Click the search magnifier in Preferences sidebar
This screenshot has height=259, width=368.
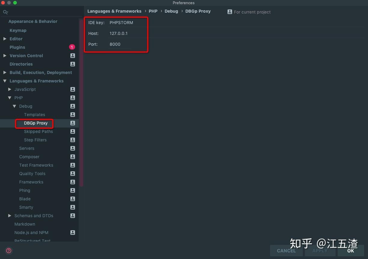5,12
